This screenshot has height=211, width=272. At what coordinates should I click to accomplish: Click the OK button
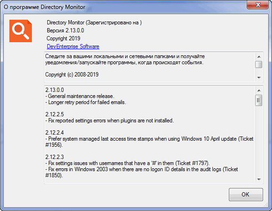[x=246, y=195]
